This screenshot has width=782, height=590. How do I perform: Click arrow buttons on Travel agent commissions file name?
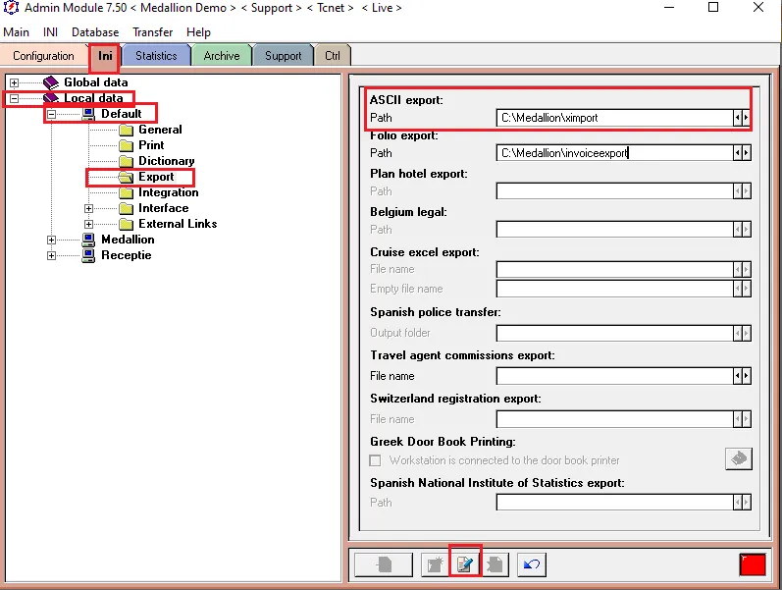click(x=742, y=376)
